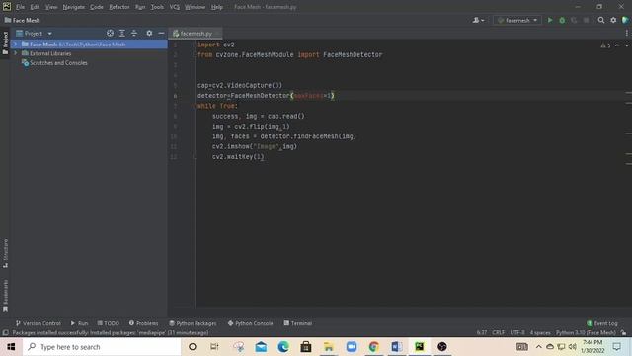The height and width of the screenshot is (356, 632).
Task: Click the inspection warnings indicator in editor
Action: click(x=605, y=45)
